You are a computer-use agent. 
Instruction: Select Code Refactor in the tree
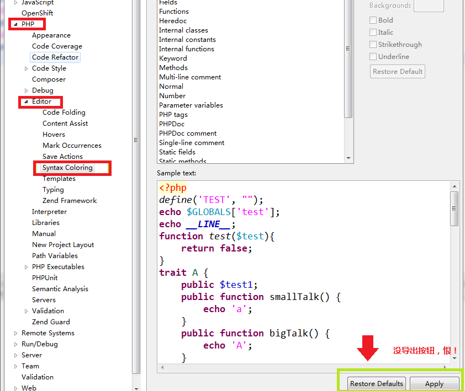point(55,57)
